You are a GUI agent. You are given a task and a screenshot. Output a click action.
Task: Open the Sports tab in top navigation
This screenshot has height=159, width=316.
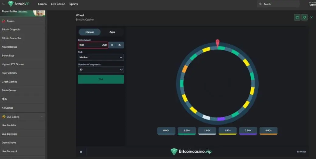pos(73,4)
